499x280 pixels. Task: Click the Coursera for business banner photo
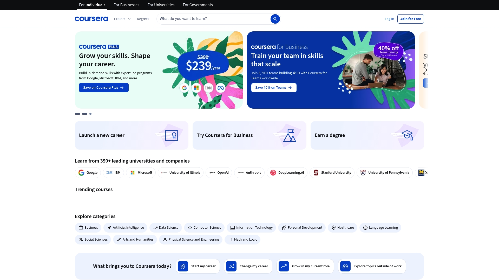coord(373,72)
